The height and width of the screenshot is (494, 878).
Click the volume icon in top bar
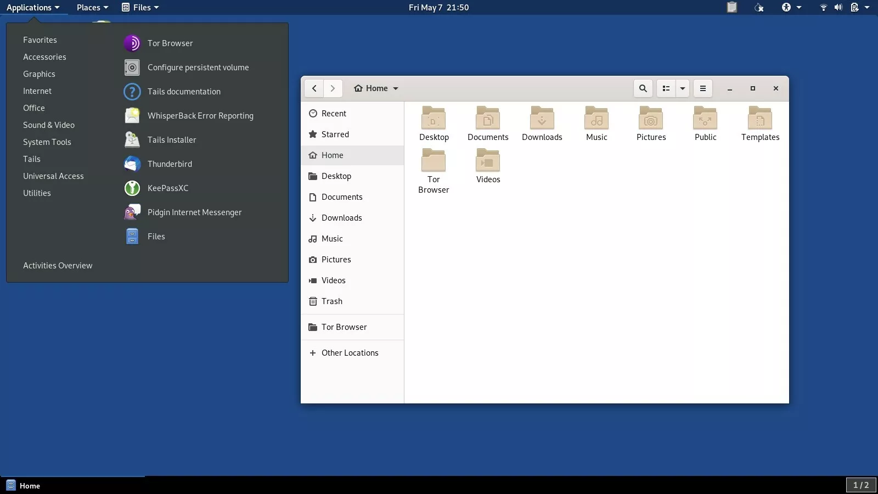(x=838, y=7)
